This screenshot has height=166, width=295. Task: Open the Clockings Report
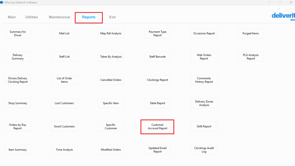[x=157, y=80]
